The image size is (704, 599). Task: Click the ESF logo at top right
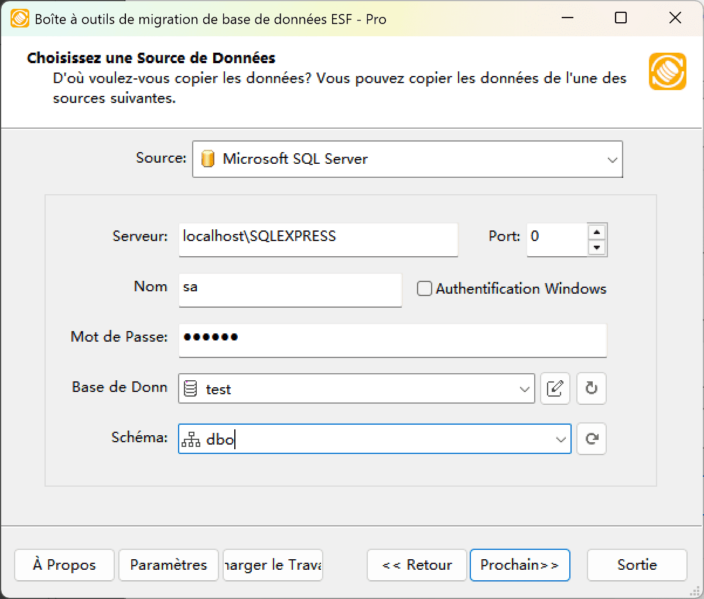pos(667,71)
